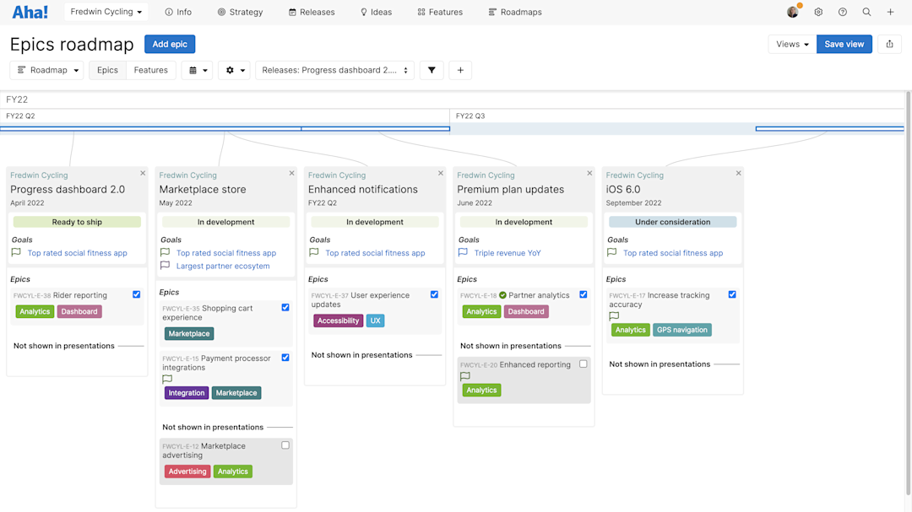
Task: Open the customize view gear in the toolbar
Action: (229, 70)
